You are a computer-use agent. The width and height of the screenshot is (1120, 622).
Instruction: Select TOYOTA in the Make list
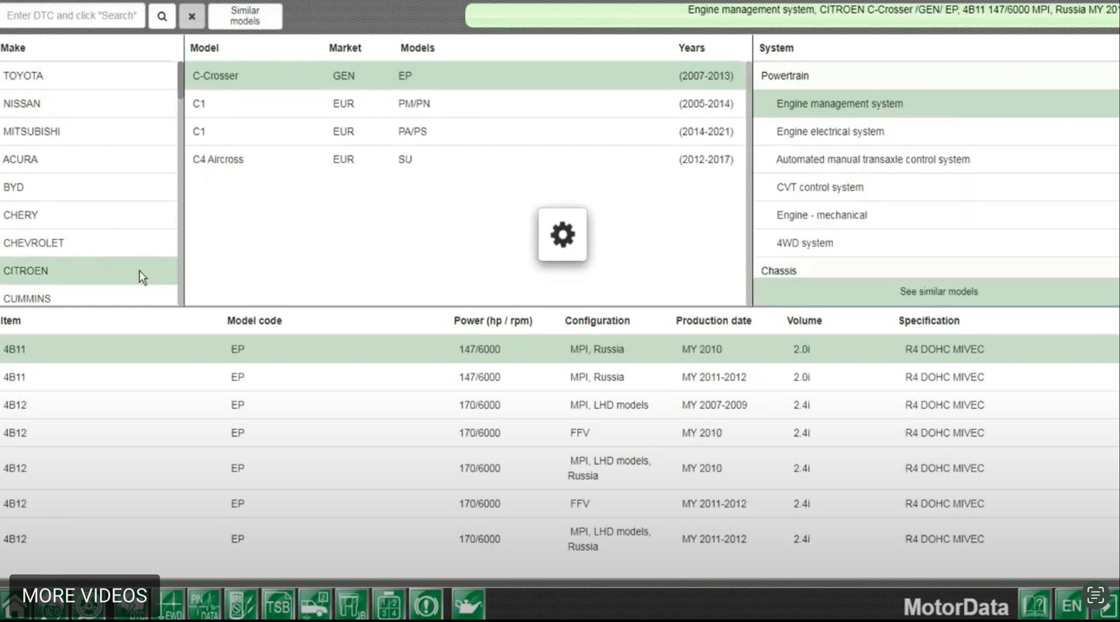(x=88, y=76)
